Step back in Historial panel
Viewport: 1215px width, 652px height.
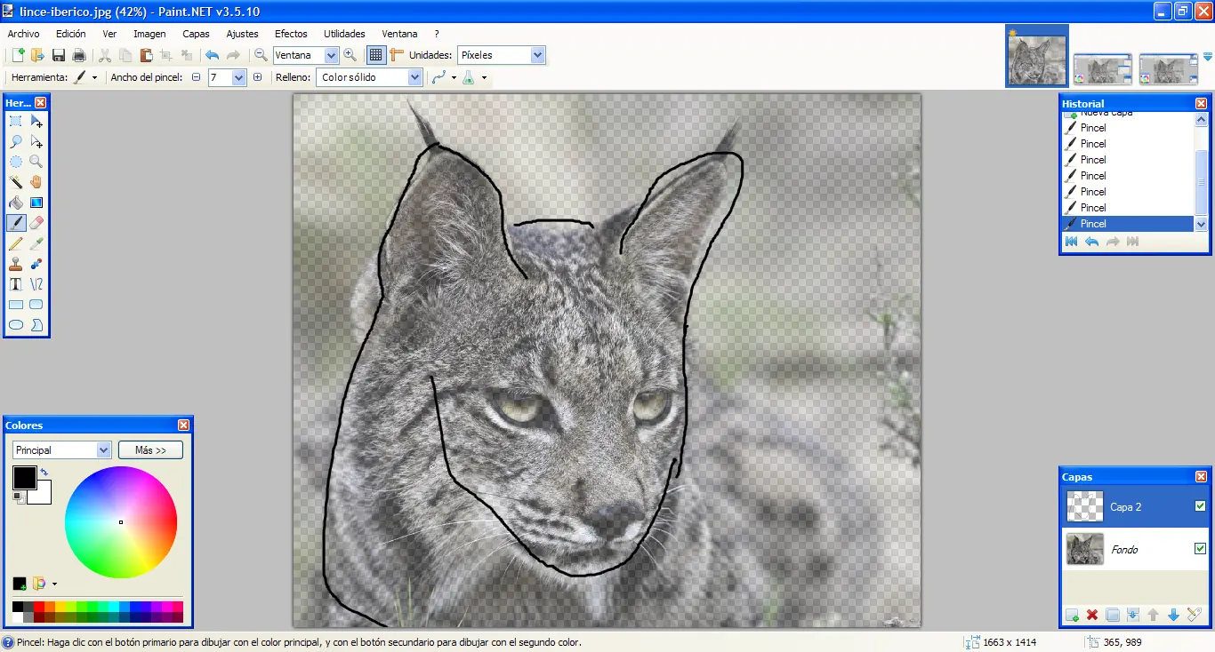(x=1092, y=242)
